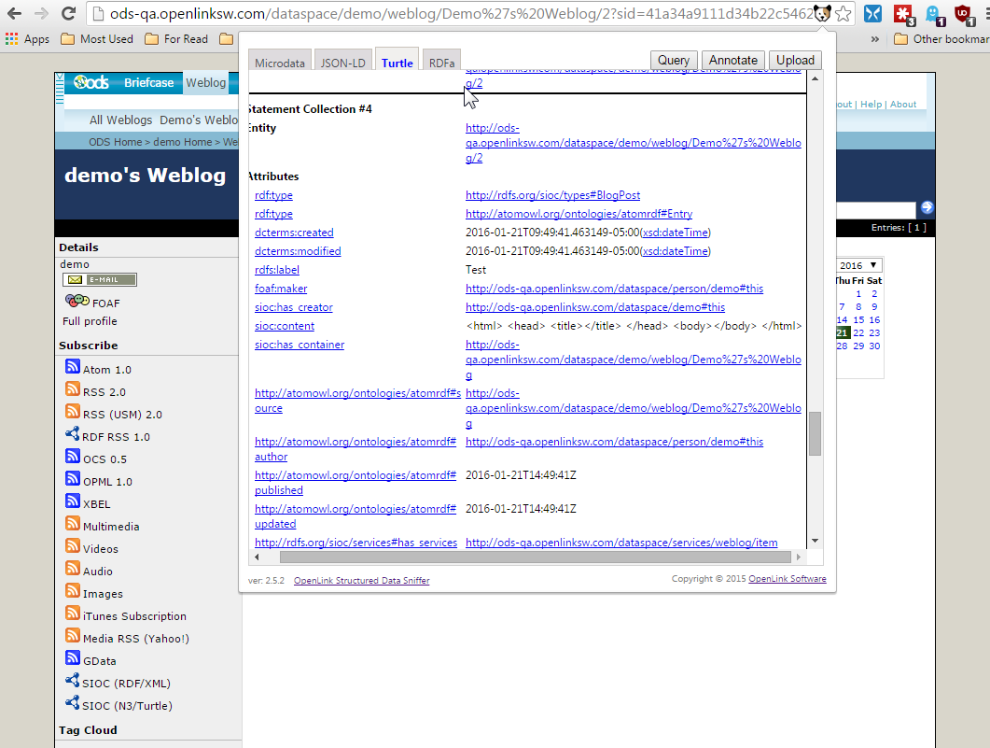This screenshot has height=748, width=990.
Task: Click the Atom 1.0 feed icon
Action: click(72, 368)
